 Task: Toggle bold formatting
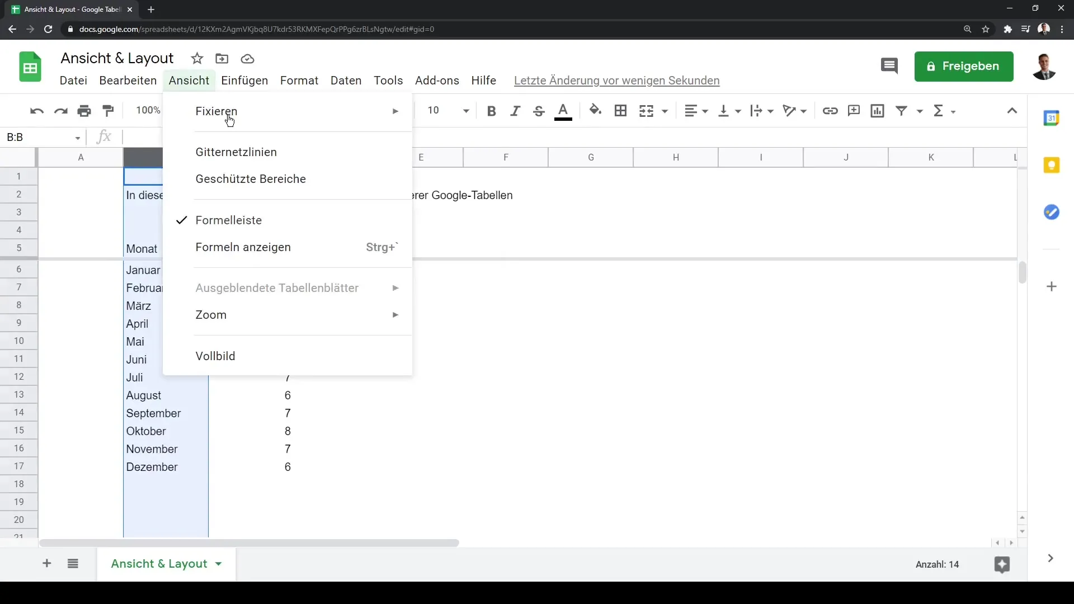tap(491, 111)
